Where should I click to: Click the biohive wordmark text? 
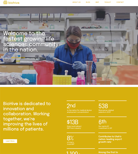(14, 3)
